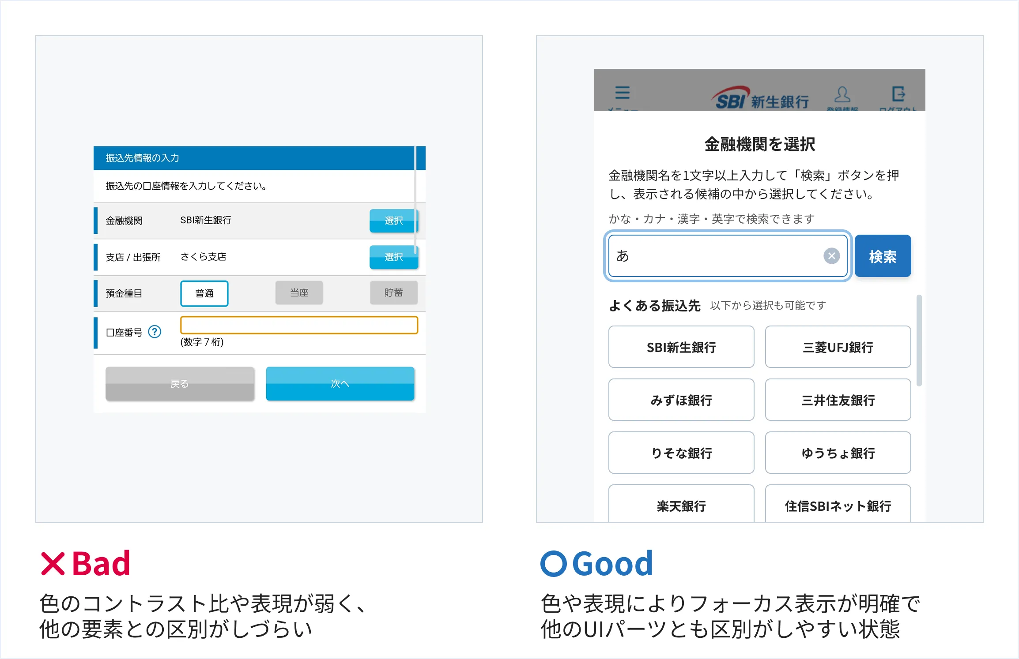Choose 三菱UFJ銀行 from common banks
This screenshot has width=1019, height=659.
(x=838, y=347)
